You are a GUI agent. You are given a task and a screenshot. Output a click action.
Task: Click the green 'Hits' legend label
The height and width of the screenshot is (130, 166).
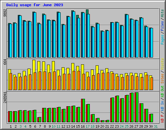[162, 13]
